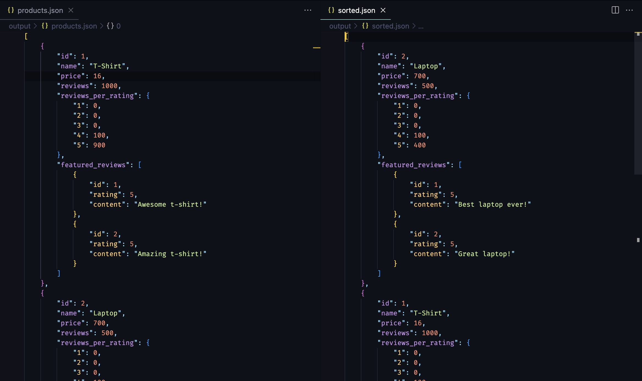Viewport: 642px width, 381px height.
Task: Open output folder in left breadcrumb
Action: [x=20, y=26]
